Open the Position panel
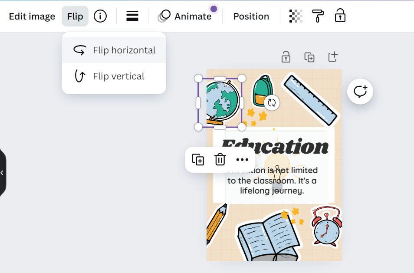 [251, 16]
